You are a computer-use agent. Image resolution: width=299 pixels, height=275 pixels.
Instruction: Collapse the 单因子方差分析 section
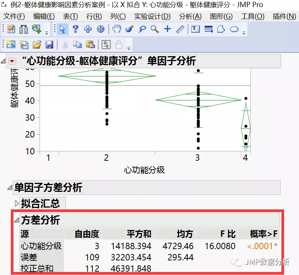coord(10,188)
